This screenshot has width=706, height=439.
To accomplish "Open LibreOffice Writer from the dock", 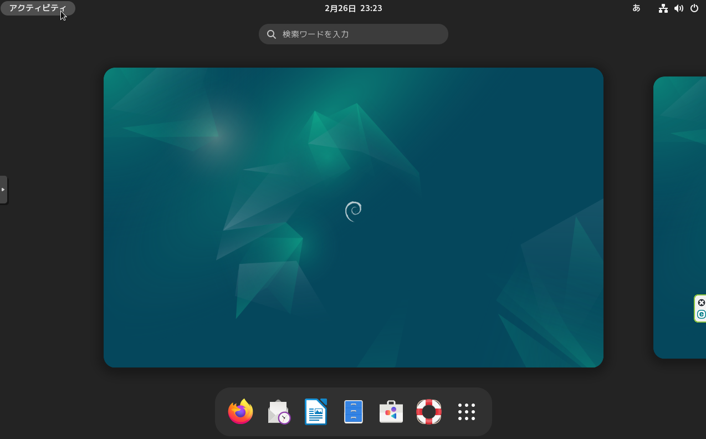I will point(316,412).
